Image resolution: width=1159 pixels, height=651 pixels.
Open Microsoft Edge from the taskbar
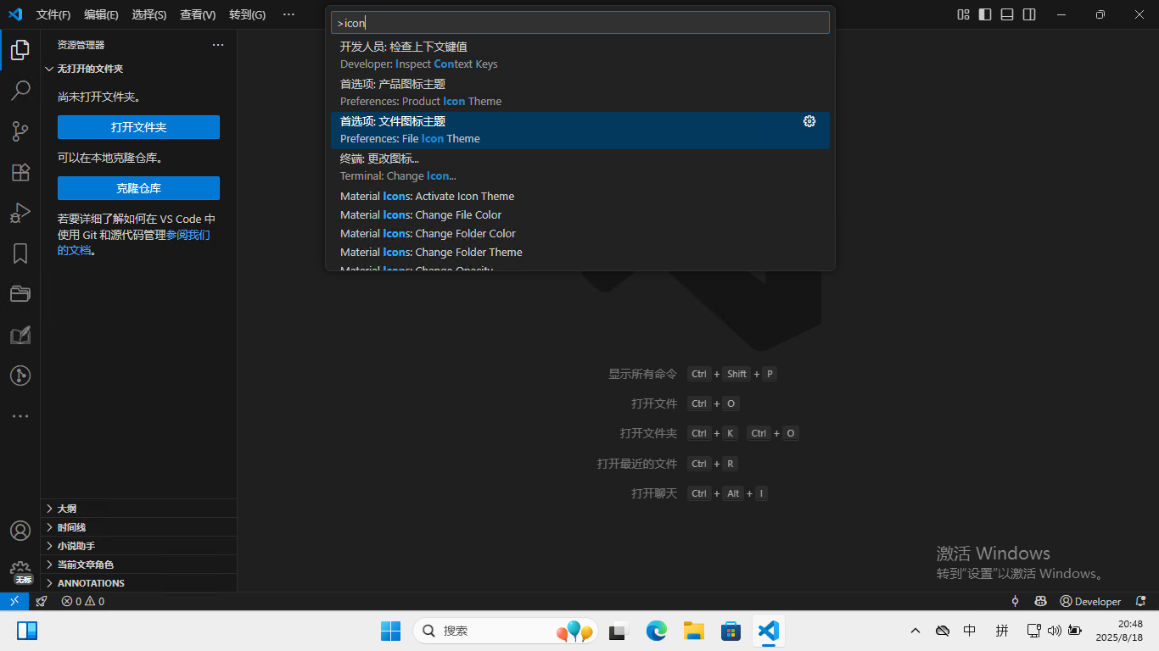(x=656, y=631)
